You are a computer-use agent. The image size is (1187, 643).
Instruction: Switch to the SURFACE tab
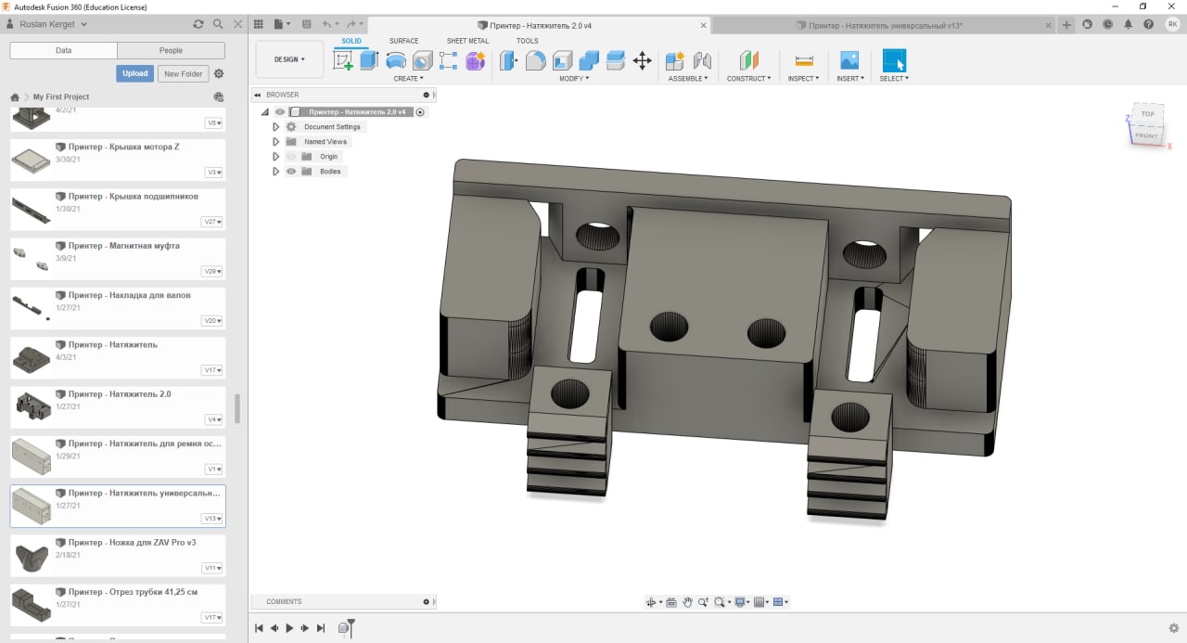pyautogui.click(x=403, y=41)
